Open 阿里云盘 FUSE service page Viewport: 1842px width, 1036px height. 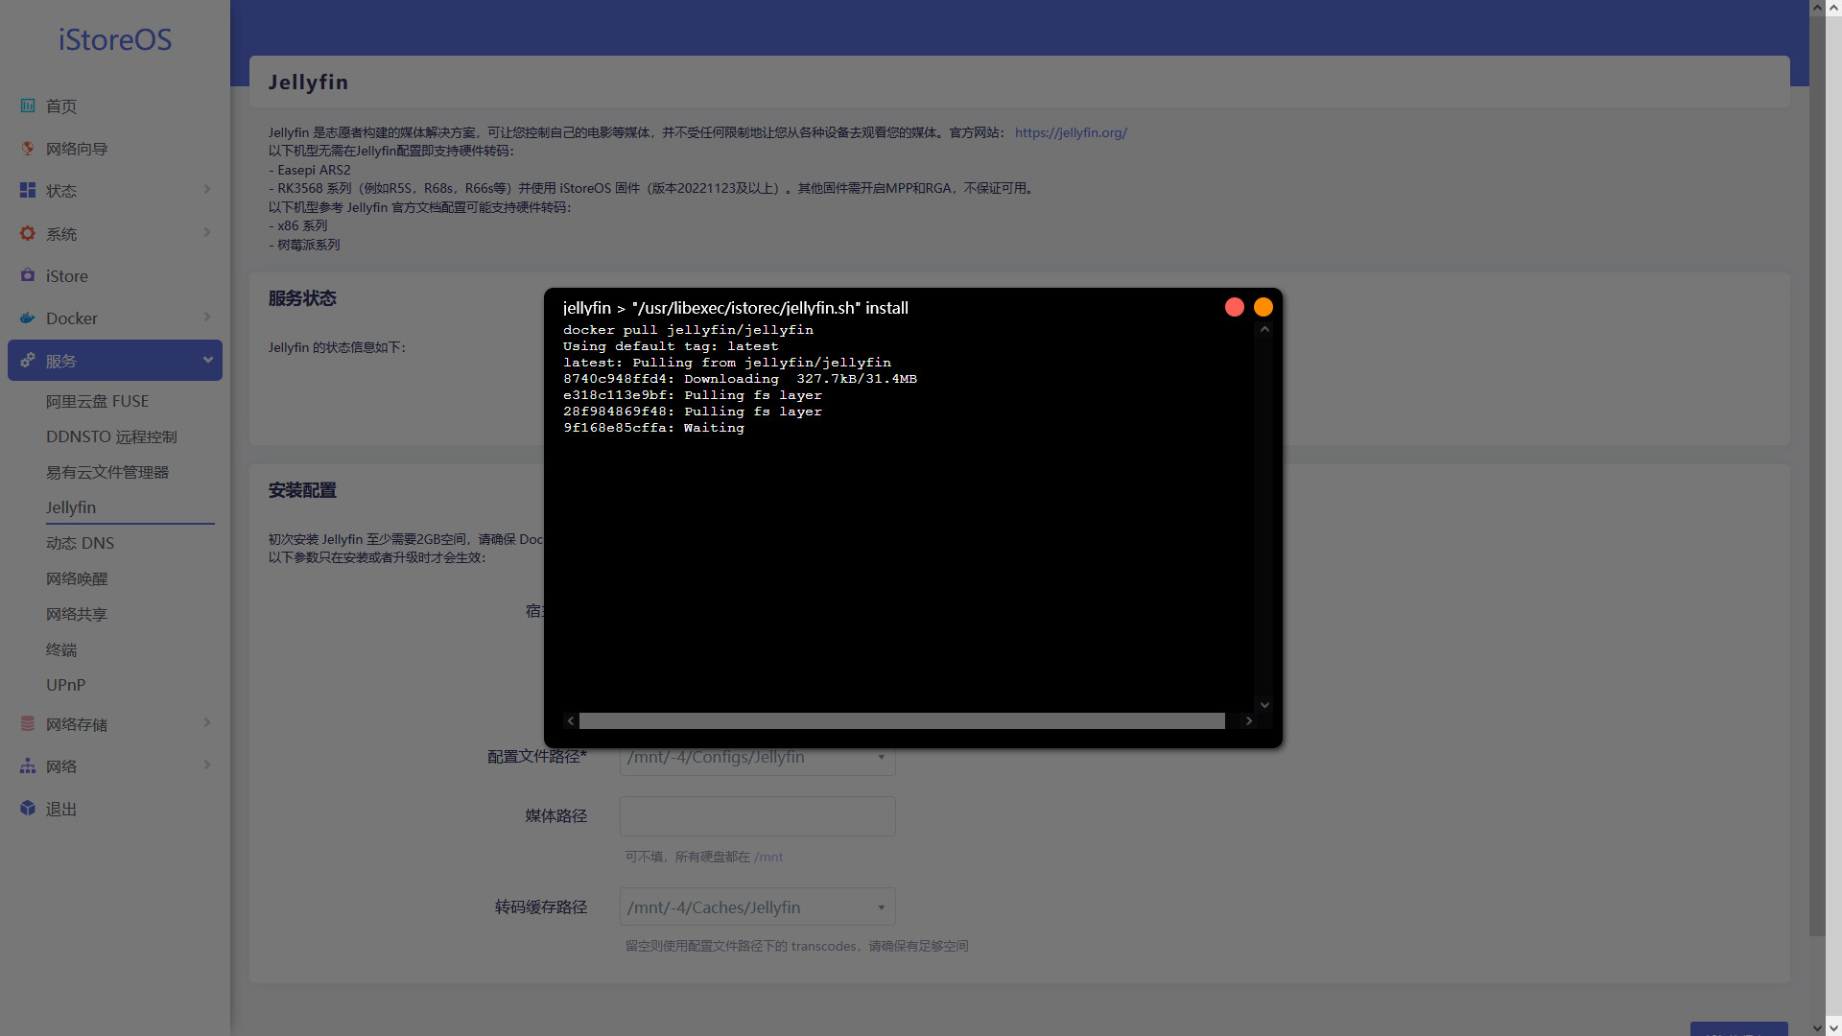(97, 401)
